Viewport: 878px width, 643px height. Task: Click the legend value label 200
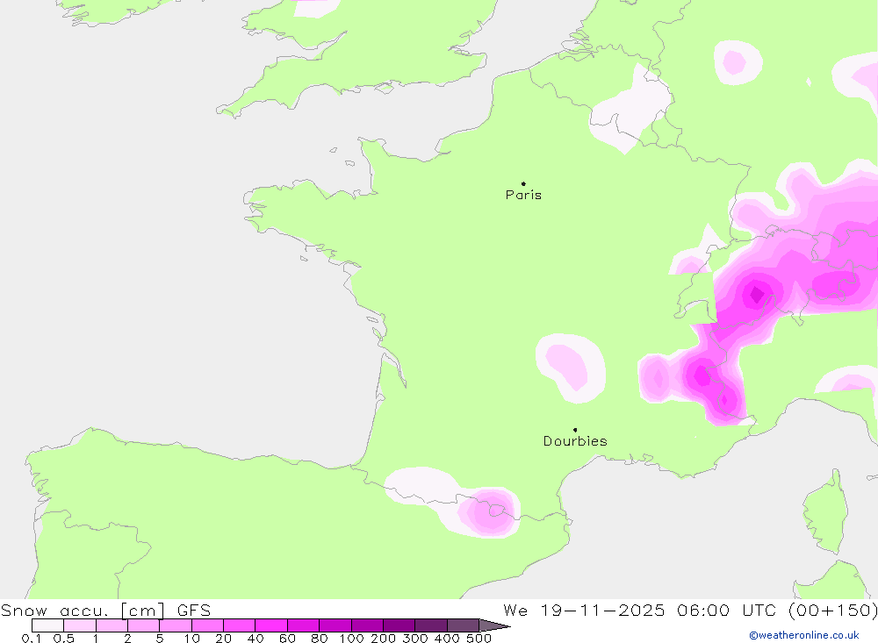[384, 638]
